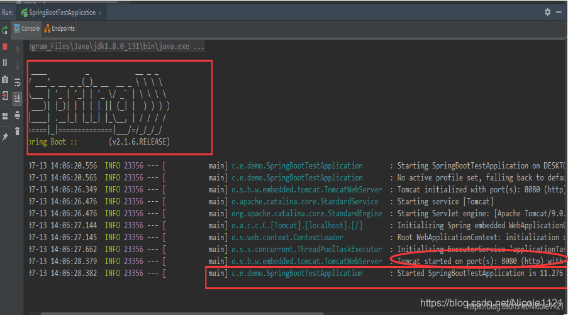Move down the stack trace with the down arrow

pyautogui.click(x=17, y=66)
